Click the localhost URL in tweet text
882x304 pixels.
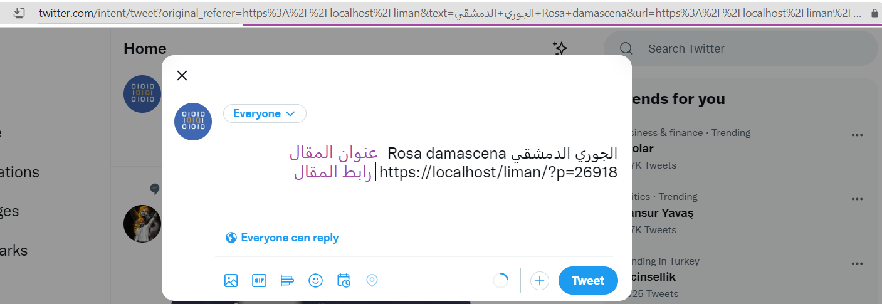498,172
